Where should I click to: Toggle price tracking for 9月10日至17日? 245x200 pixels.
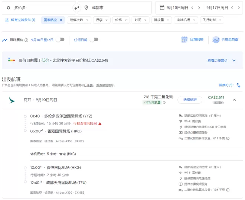60,40
